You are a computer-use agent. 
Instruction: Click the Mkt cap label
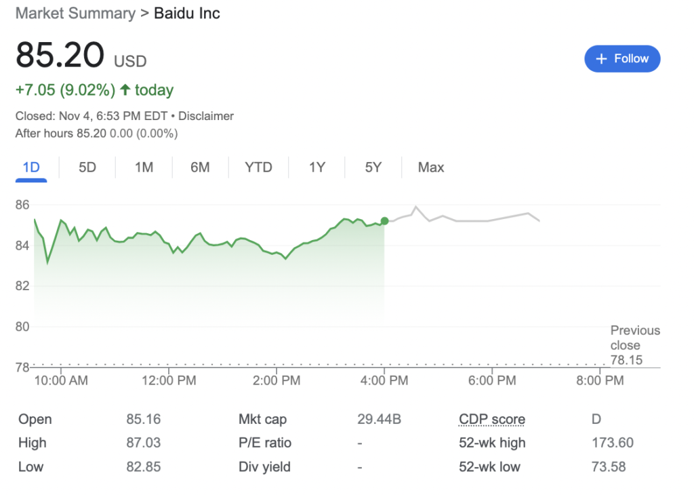click(262, 419)
